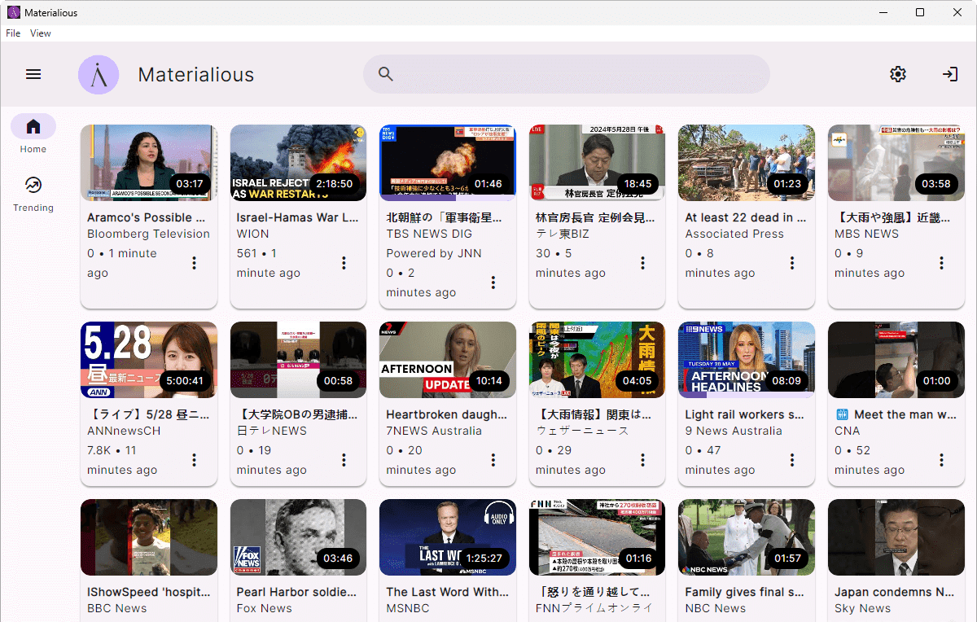The image size is (977, 622).
Task: Open options for テレ東BIZ video
Action: 642,263
